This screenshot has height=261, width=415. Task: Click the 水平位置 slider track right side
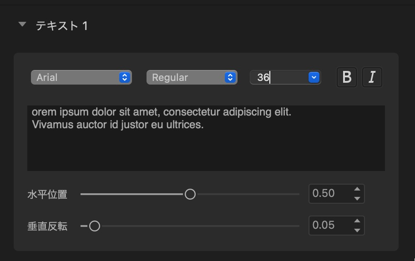tap(248, 194)
